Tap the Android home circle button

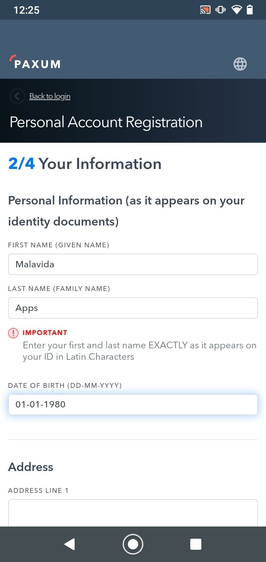point(133,544)
